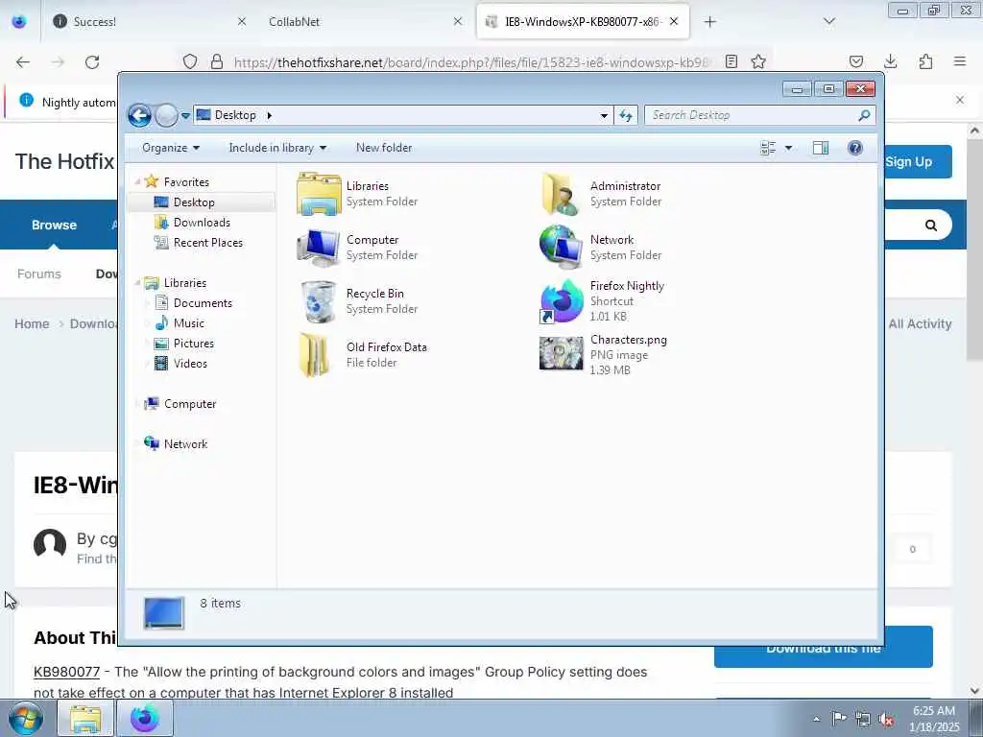The image size is (983, 737).
Task: Select Documents library in navigation pane
Action: pyautogui.click(x=203, y=303)
